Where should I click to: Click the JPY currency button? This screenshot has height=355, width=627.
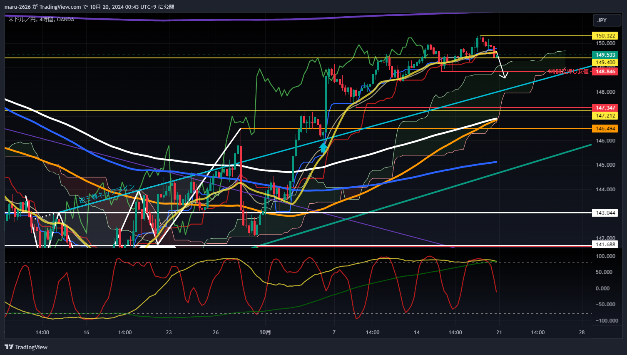pos(607,20)
